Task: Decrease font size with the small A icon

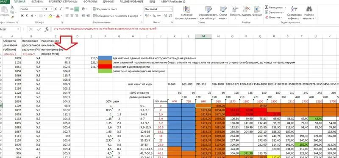Action: coord(61,9)
